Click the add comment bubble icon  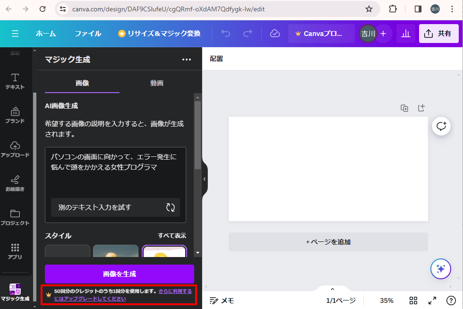tap(441, 126)
